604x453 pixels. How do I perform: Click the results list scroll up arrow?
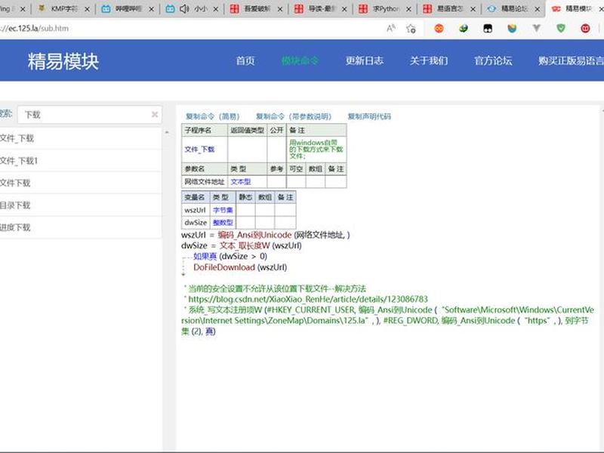click(167, 132)
